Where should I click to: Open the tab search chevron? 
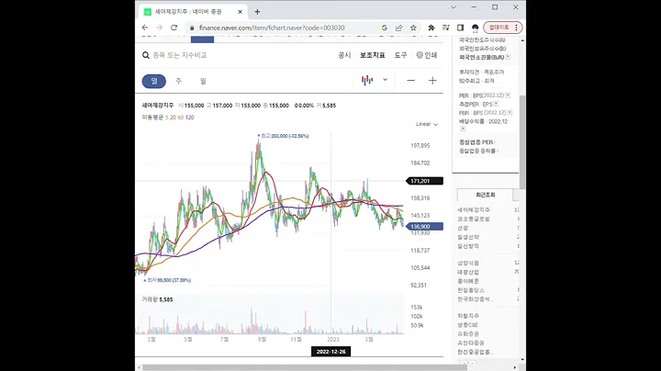click(454, 7)
